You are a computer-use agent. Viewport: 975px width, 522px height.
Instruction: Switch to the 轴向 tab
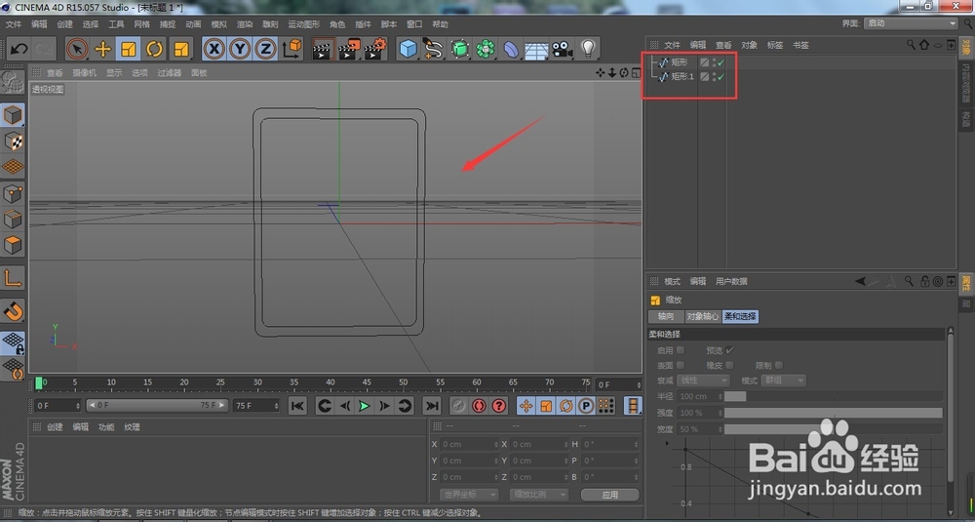[x=666, y=317]
